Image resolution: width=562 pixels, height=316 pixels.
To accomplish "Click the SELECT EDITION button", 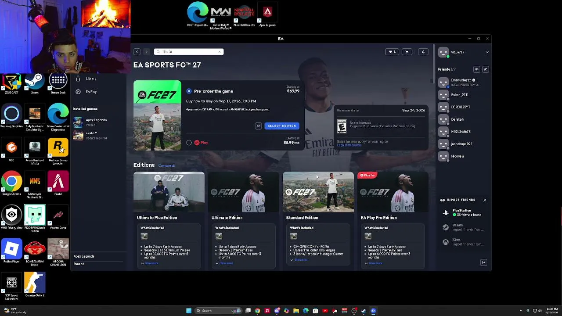I will [x=282, y=126].
